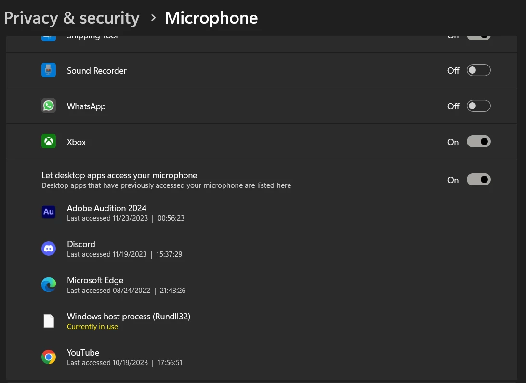Click the Off label for Sound Recorder
Screen dimensions: 526x383
coord(453,71)
